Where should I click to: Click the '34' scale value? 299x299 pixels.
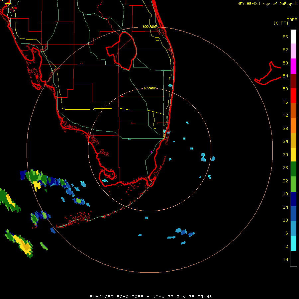click(x=285, y=142)
